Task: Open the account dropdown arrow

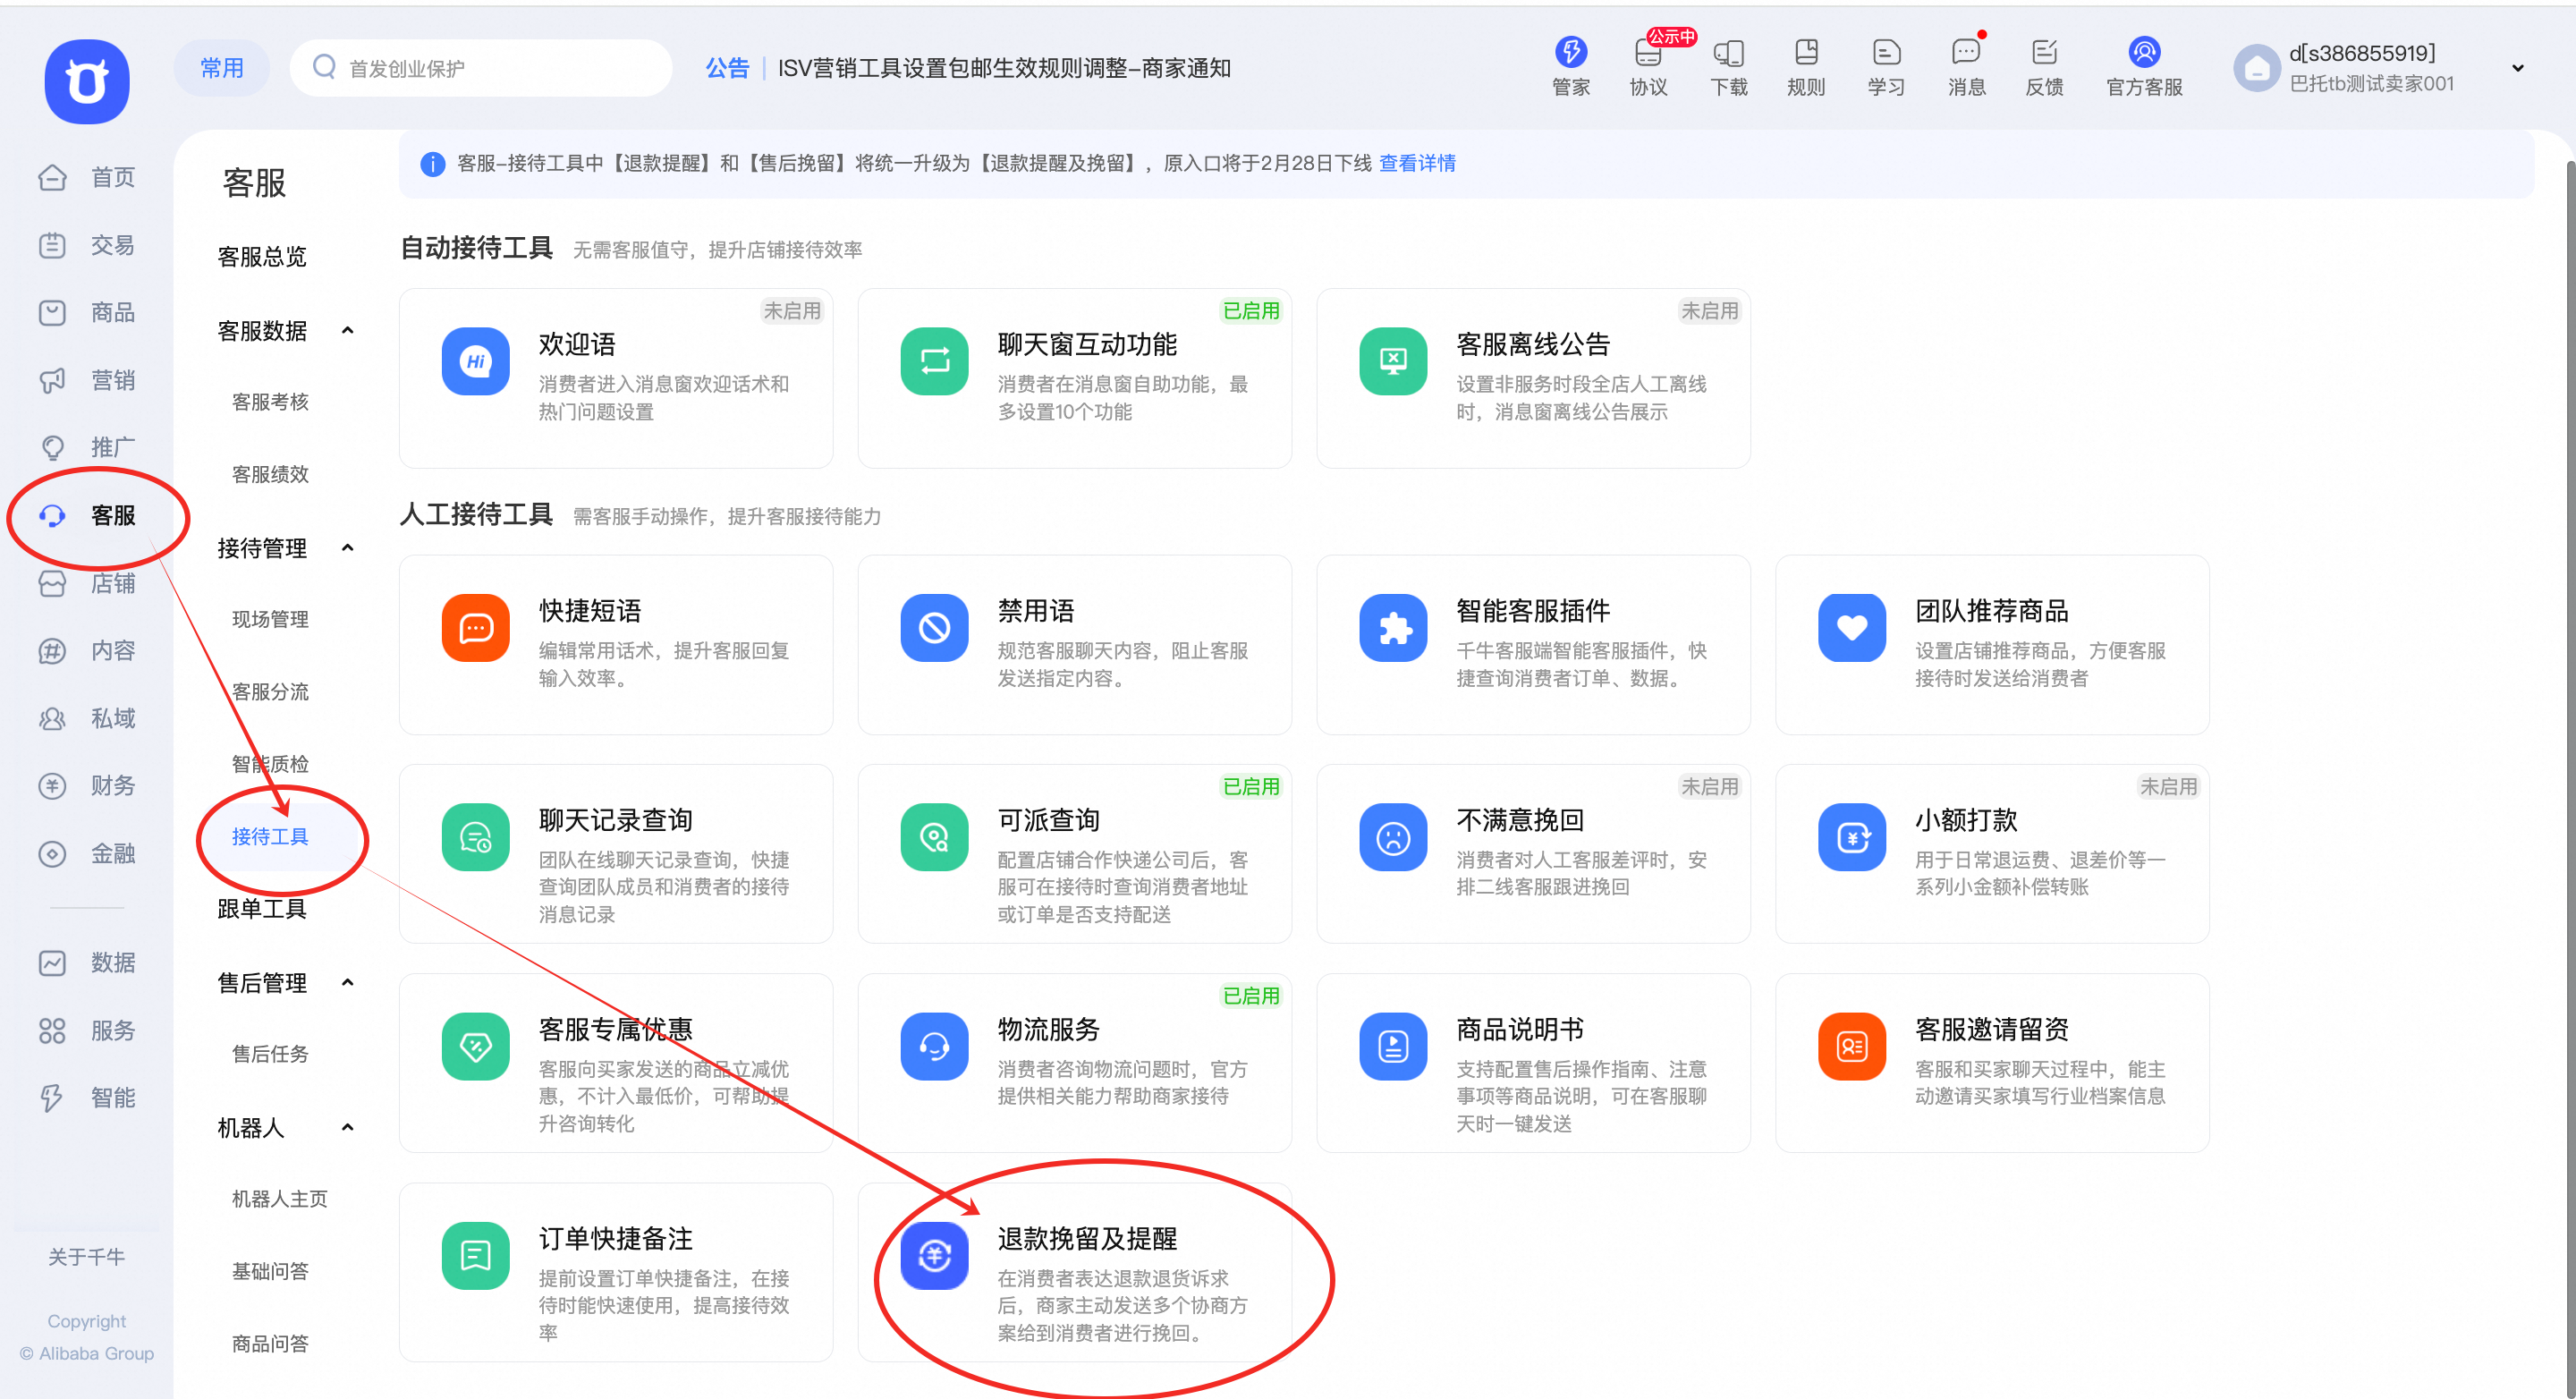Action: pos(2517,68)
